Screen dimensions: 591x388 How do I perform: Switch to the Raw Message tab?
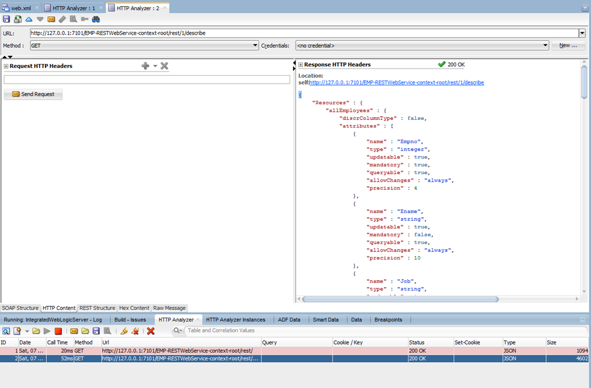click(169, 308)
